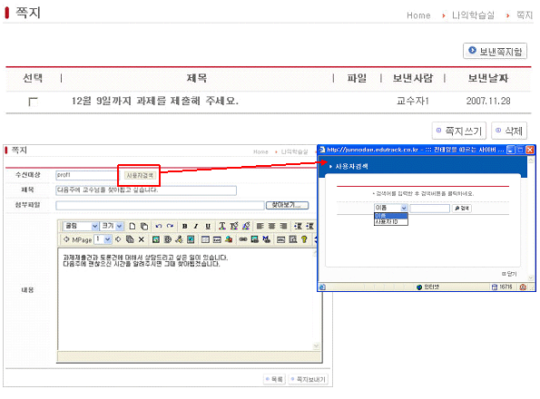
Task: Insert a hyperlink using the chain icon
Action: click(x=243, y=239)
